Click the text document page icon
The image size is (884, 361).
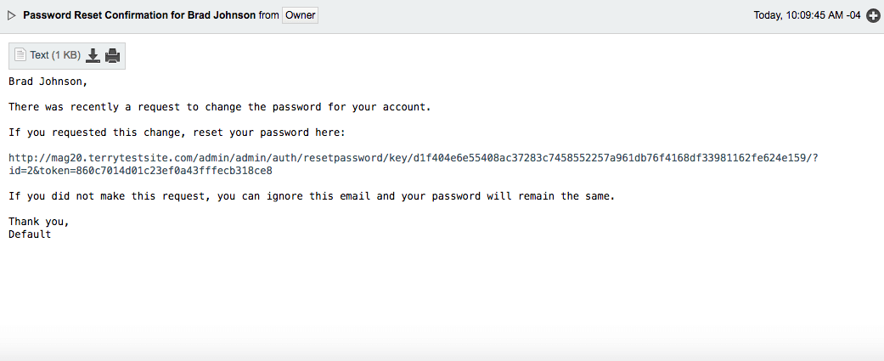point(20,55)
